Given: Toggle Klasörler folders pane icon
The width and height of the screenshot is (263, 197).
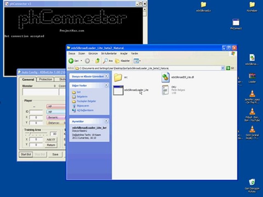Looking at the screenshot, I should (x=117, y=61).
